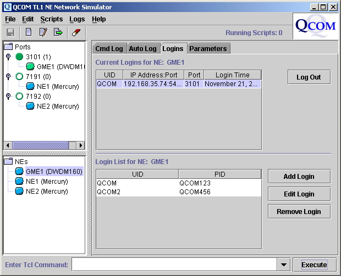341x276 pixels.
Task: Open the Help menu
Action: coord(99,19)
